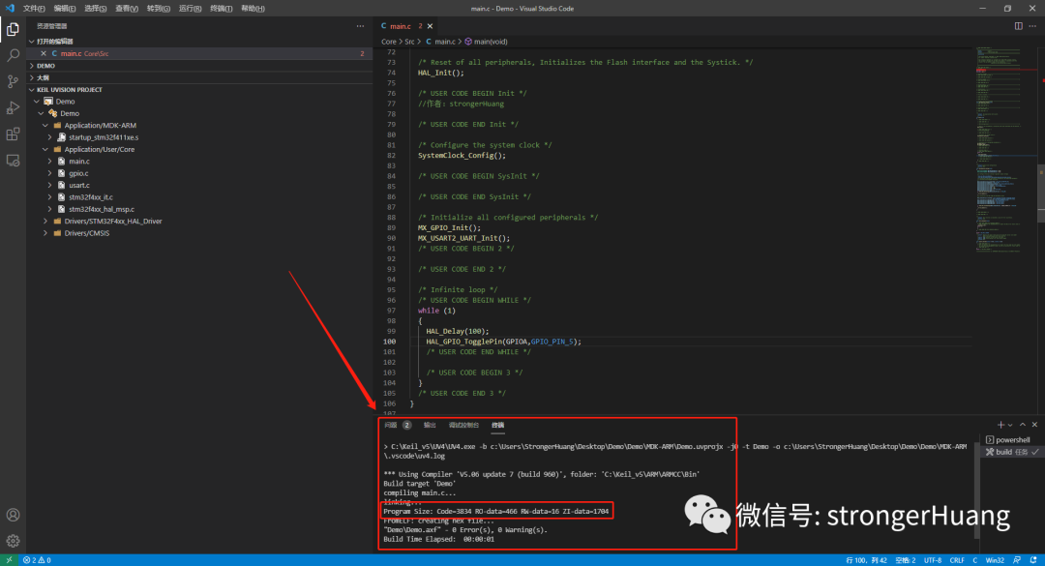The height and width of the screenshot is (566, 1045).
Task: Open the Manage settings gear
Action: (13, 541)
